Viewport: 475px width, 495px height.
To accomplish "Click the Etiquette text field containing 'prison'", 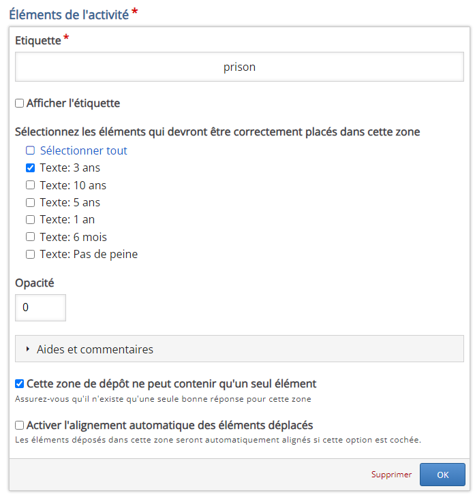I will pos(239,67).
